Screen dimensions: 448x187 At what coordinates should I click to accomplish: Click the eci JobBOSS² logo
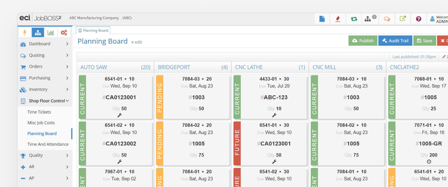pyautogui.click(x=40, y=18)
